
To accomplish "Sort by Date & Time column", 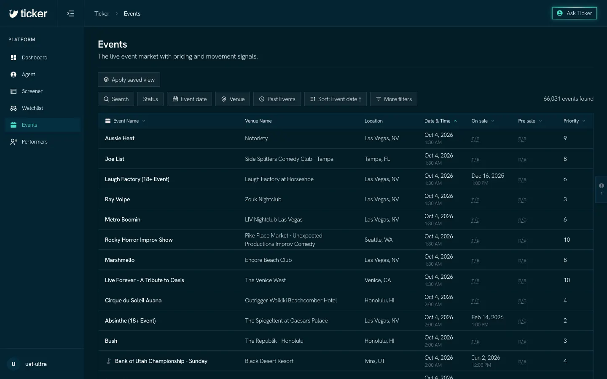I will (440, 121).
